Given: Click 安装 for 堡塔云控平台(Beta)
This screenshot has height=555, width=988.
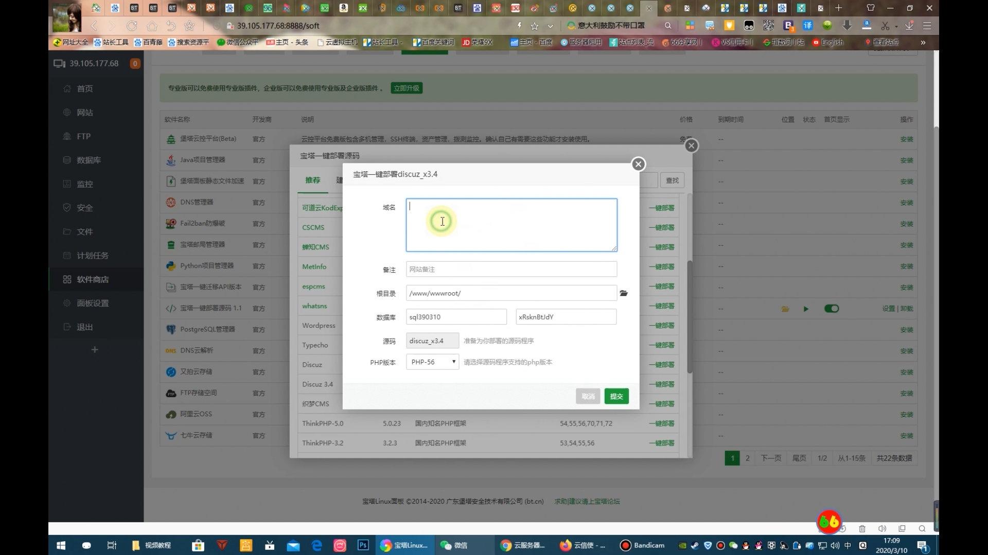Looking at the screenshot, I should pyautogui.click(x=907, y=139).
